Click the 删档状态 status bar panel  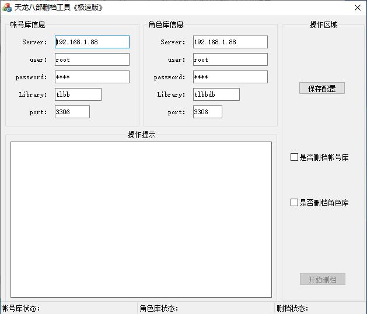320,308
